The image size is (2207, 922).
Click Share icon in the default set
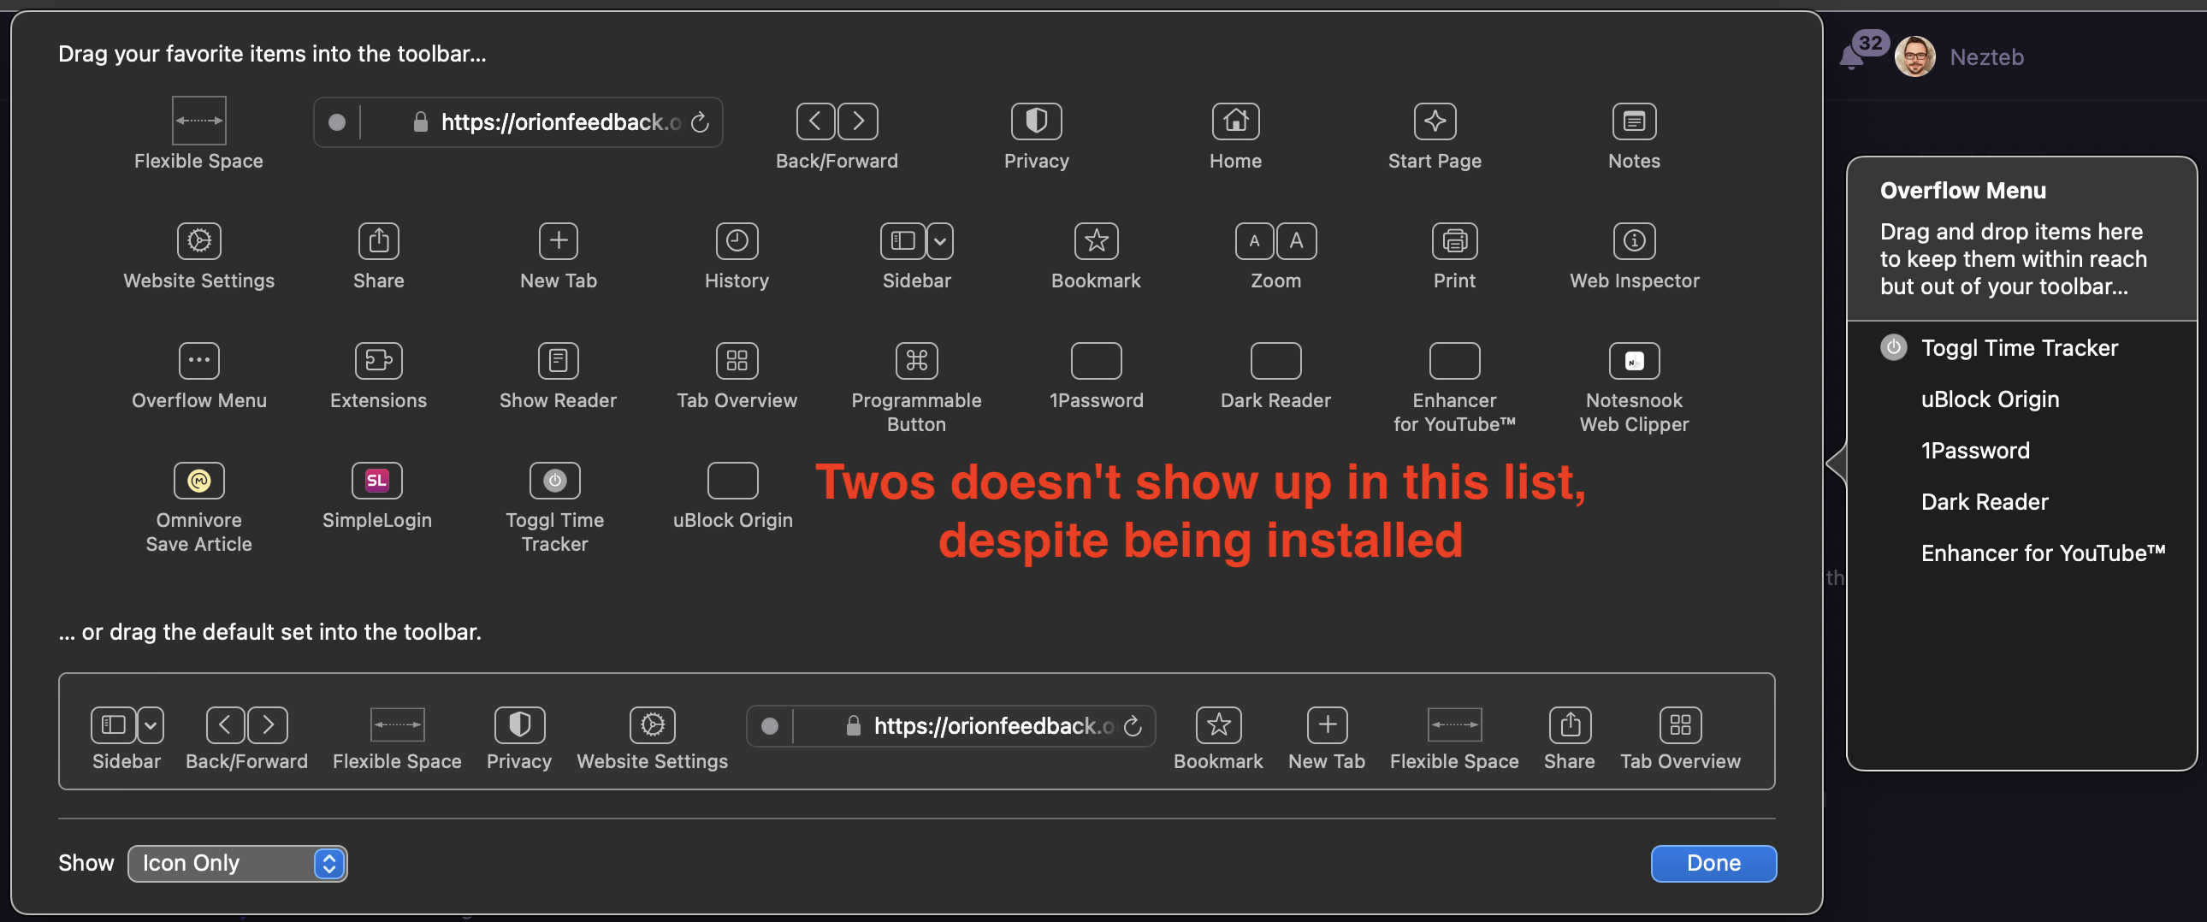[1571, 726]
